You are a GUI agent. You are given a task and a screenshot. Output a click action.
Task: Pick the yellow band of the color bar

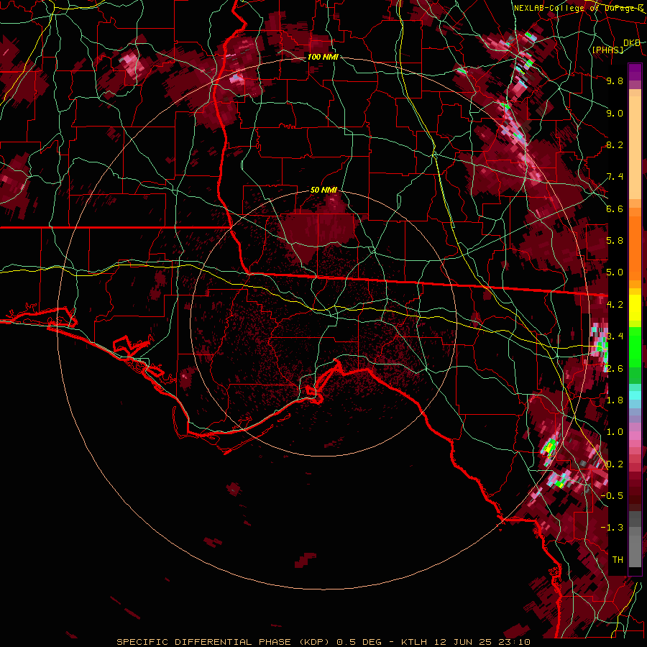635,308
